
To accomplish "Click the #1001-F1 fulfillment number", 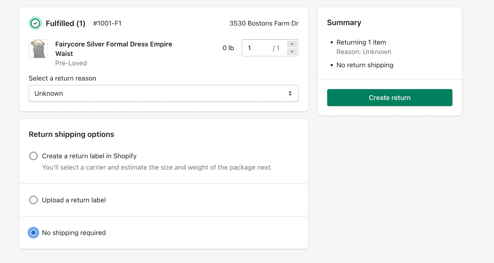I will click(107, 23).
